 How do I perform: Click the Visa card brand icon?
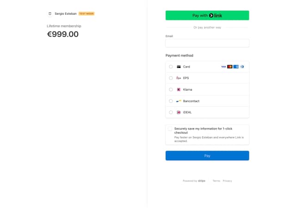[x=223, y=67]
